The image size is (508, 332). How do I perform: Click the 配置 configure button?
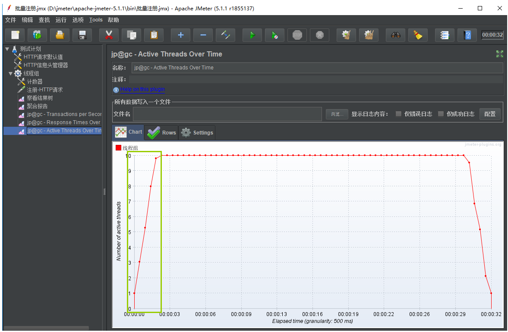tap(490, 114)
